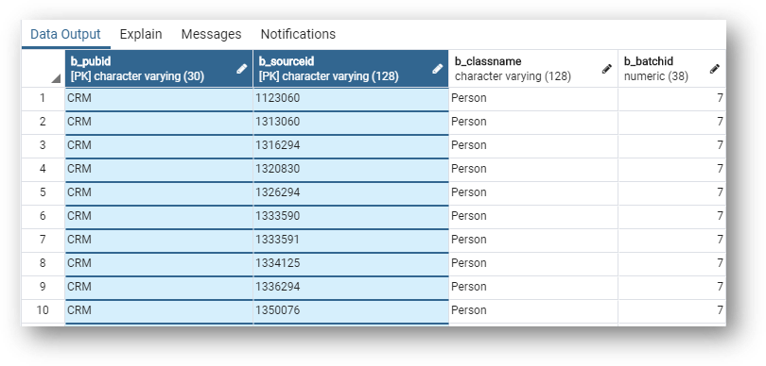Select row number 1

(x=43, y=98)
